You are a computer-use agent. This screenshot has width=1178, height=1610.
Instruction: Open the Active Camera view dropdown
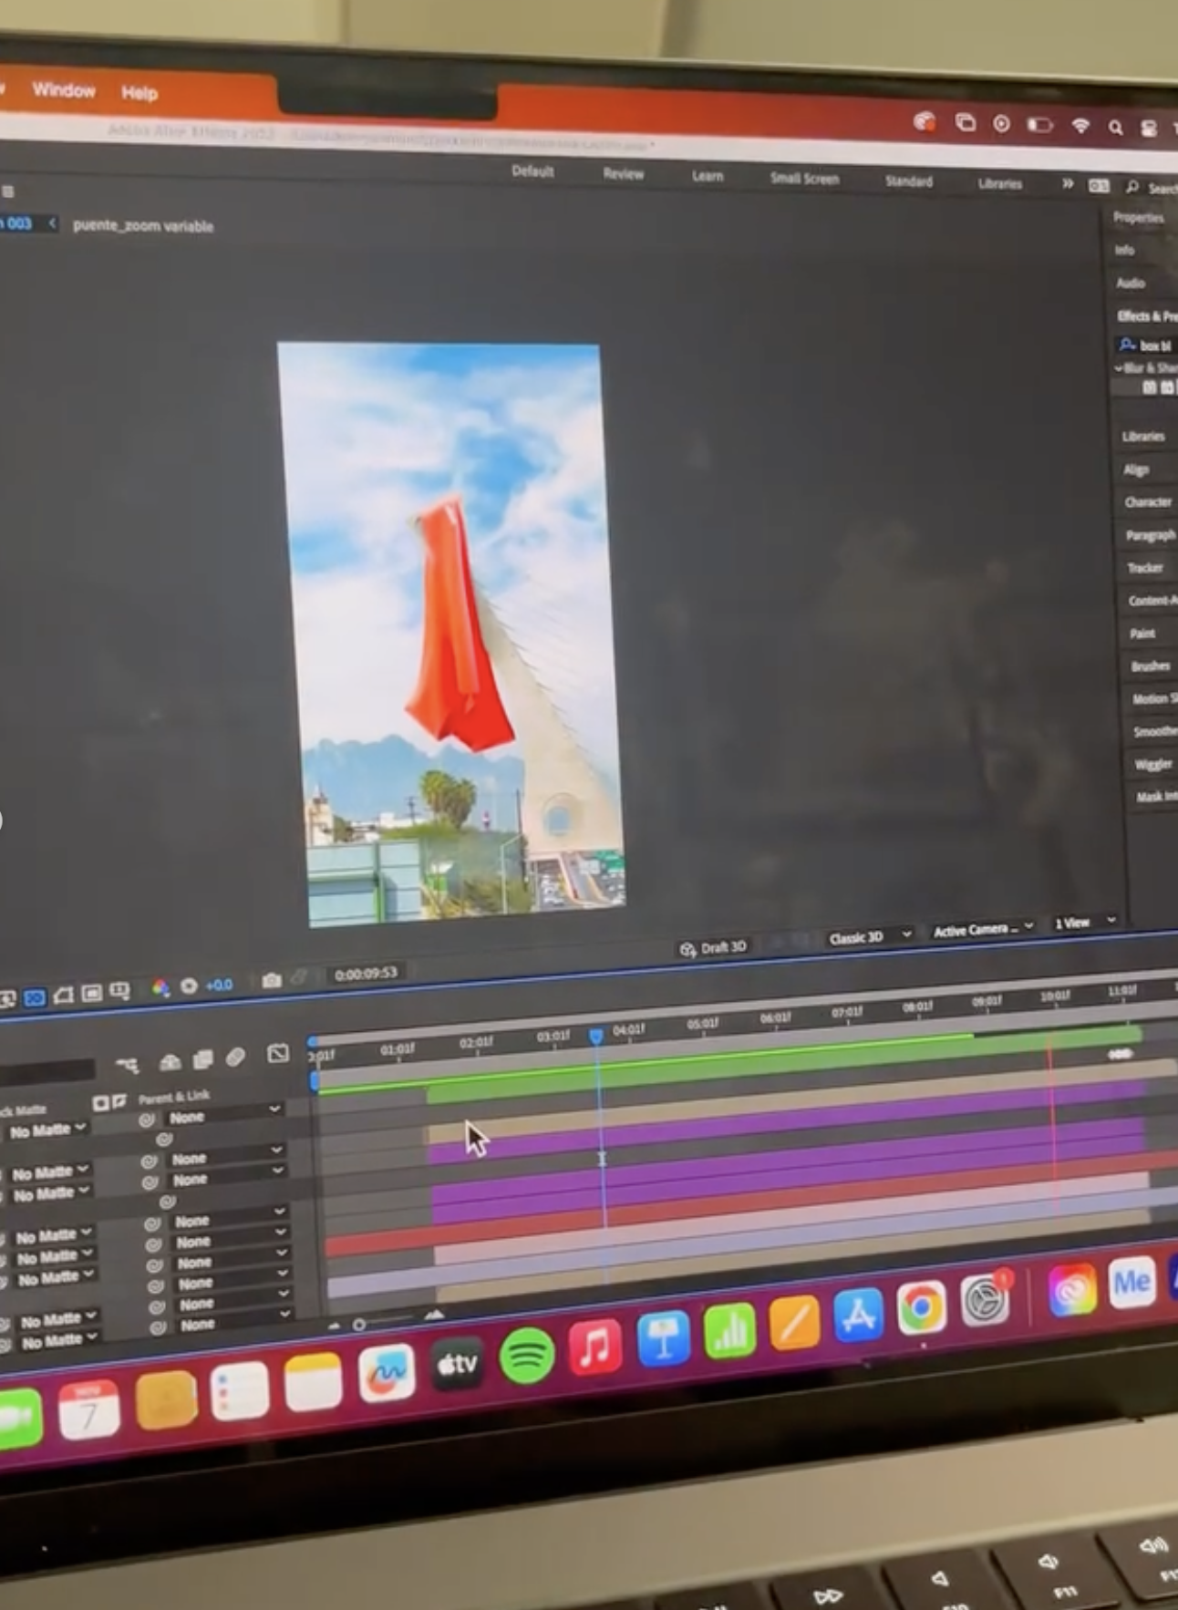click(982, 929)
